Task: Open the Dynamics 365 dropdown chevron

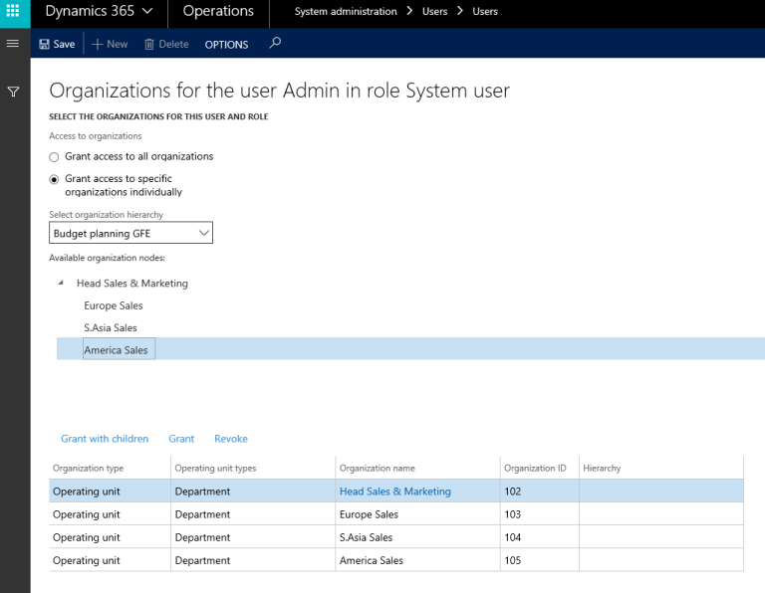Action: tap(147, 12)
